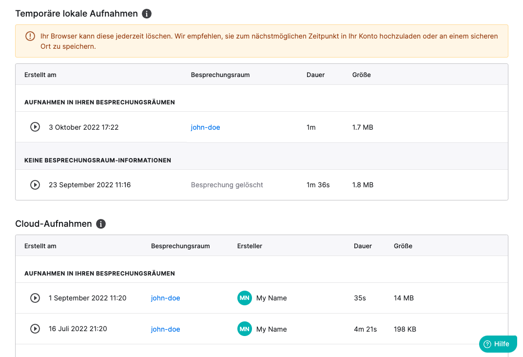Viewport: 523px width, 357px height.
Task: Click the 'Cloud-Aufnahmen' heading
Action: click(53, 224)
